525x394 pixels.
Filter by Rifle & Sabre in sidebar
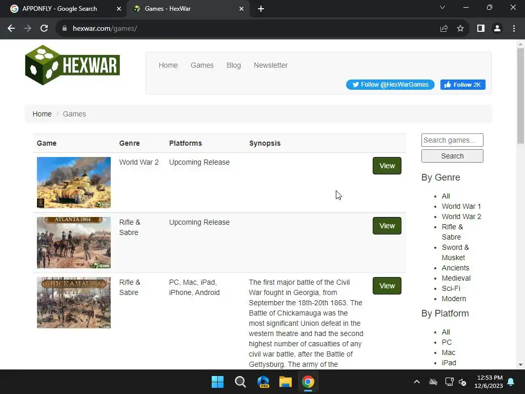(x=452, y=232)
